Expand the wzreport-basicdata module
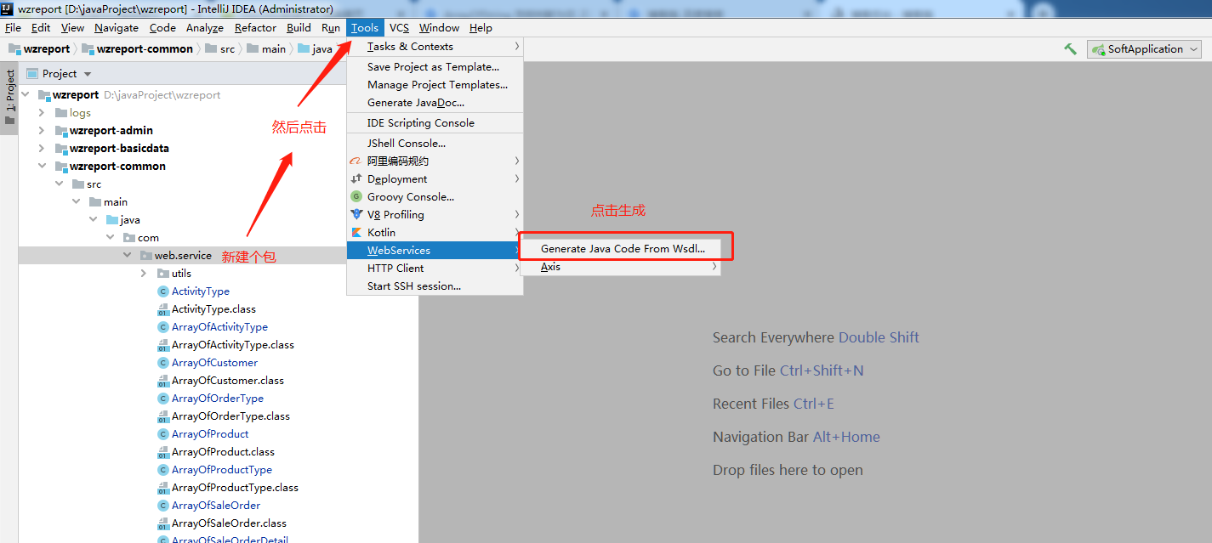 (42, 149)
